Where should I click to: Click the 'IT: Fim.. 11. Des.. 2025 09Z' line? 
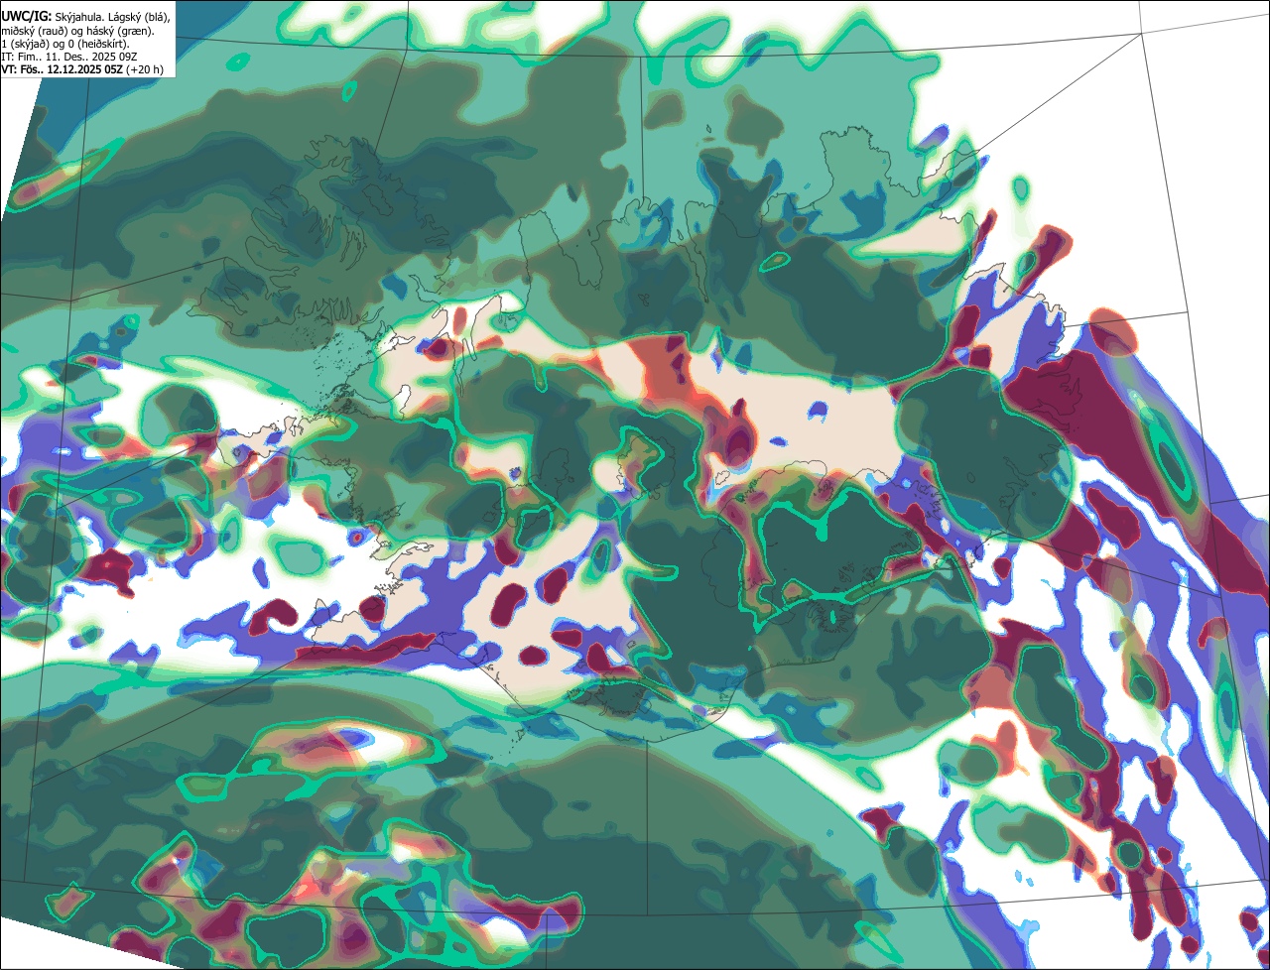click(x=69, y=58)
